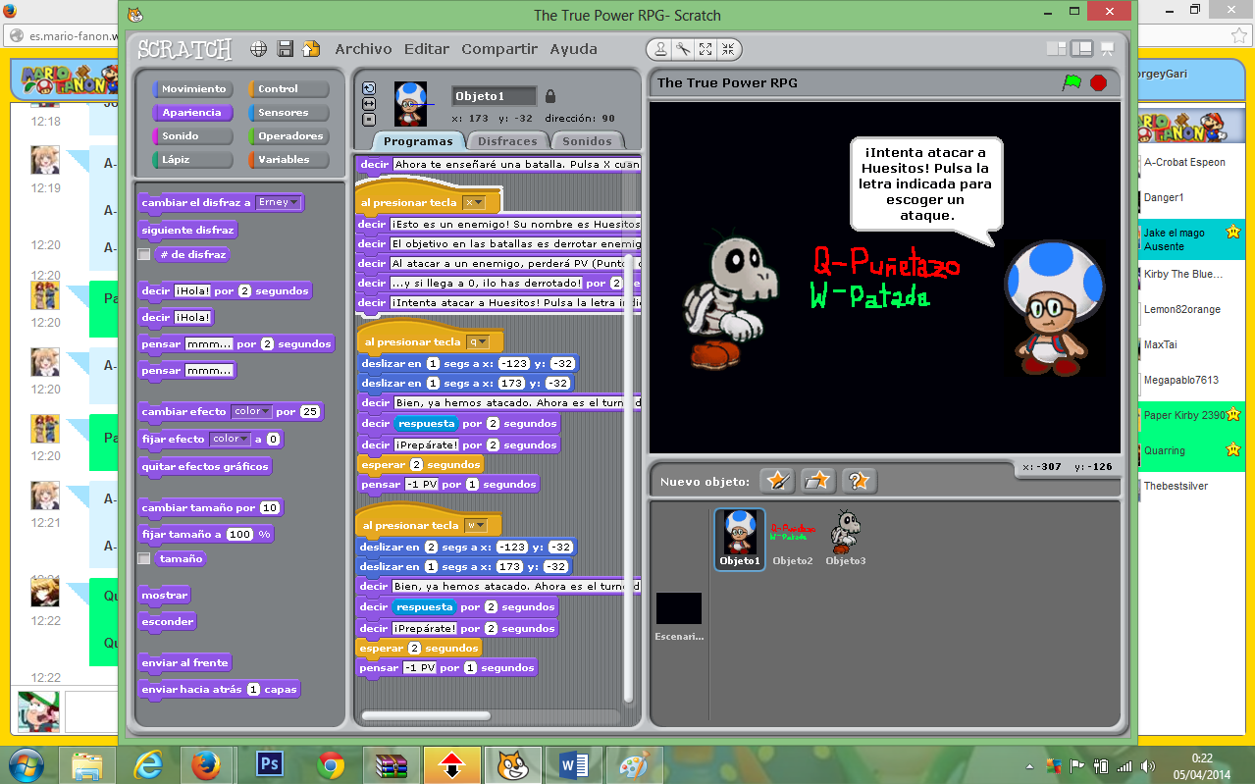The height and width of the screenshot is (784, 1255).
Task: Switch to full stage layout
Action: (x=1081, y=49)
